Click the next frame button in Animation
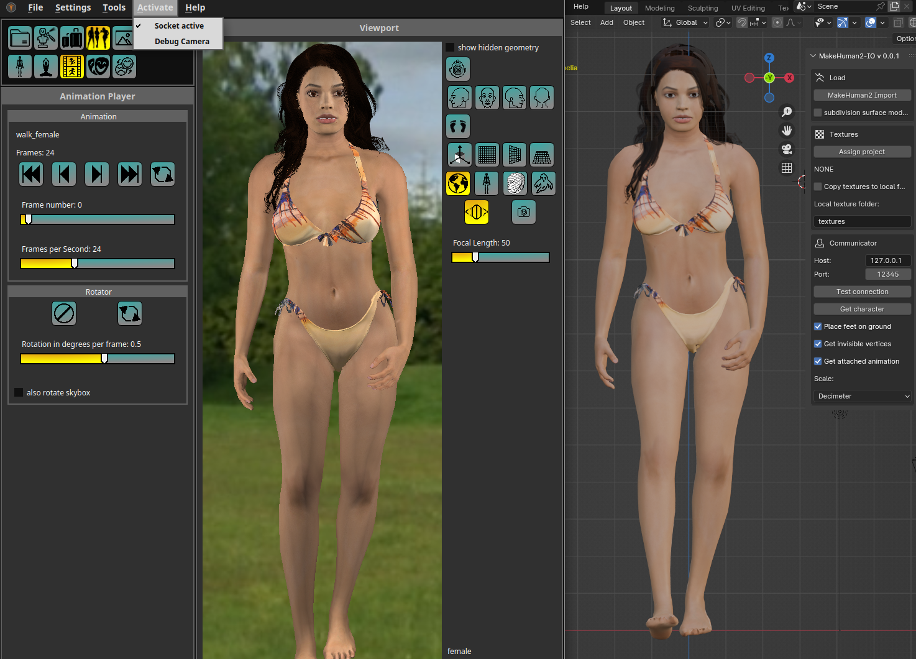 (x=96, y=174)
